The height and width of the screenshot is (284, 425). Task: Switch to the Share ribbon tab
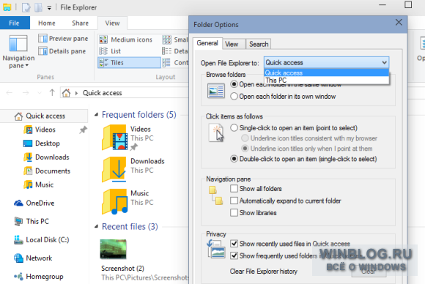pos(80,23)
